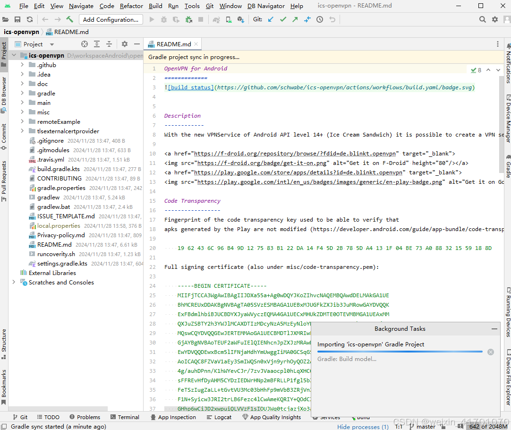Open build.gradle.kts file
This screenshot has height=430, width=511.
tap(59, 169)
